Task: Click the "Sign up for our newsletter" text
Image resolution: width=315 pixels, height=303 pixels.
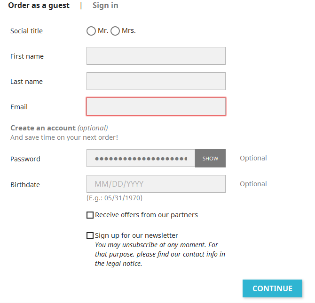Action: tap(136, 235)
